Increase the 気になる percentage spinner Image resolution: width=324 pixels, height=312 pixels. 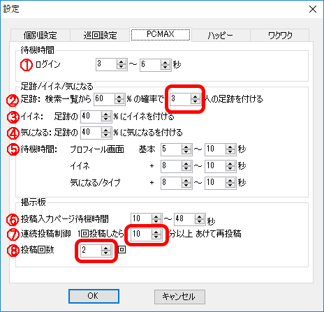click(106, 130)
